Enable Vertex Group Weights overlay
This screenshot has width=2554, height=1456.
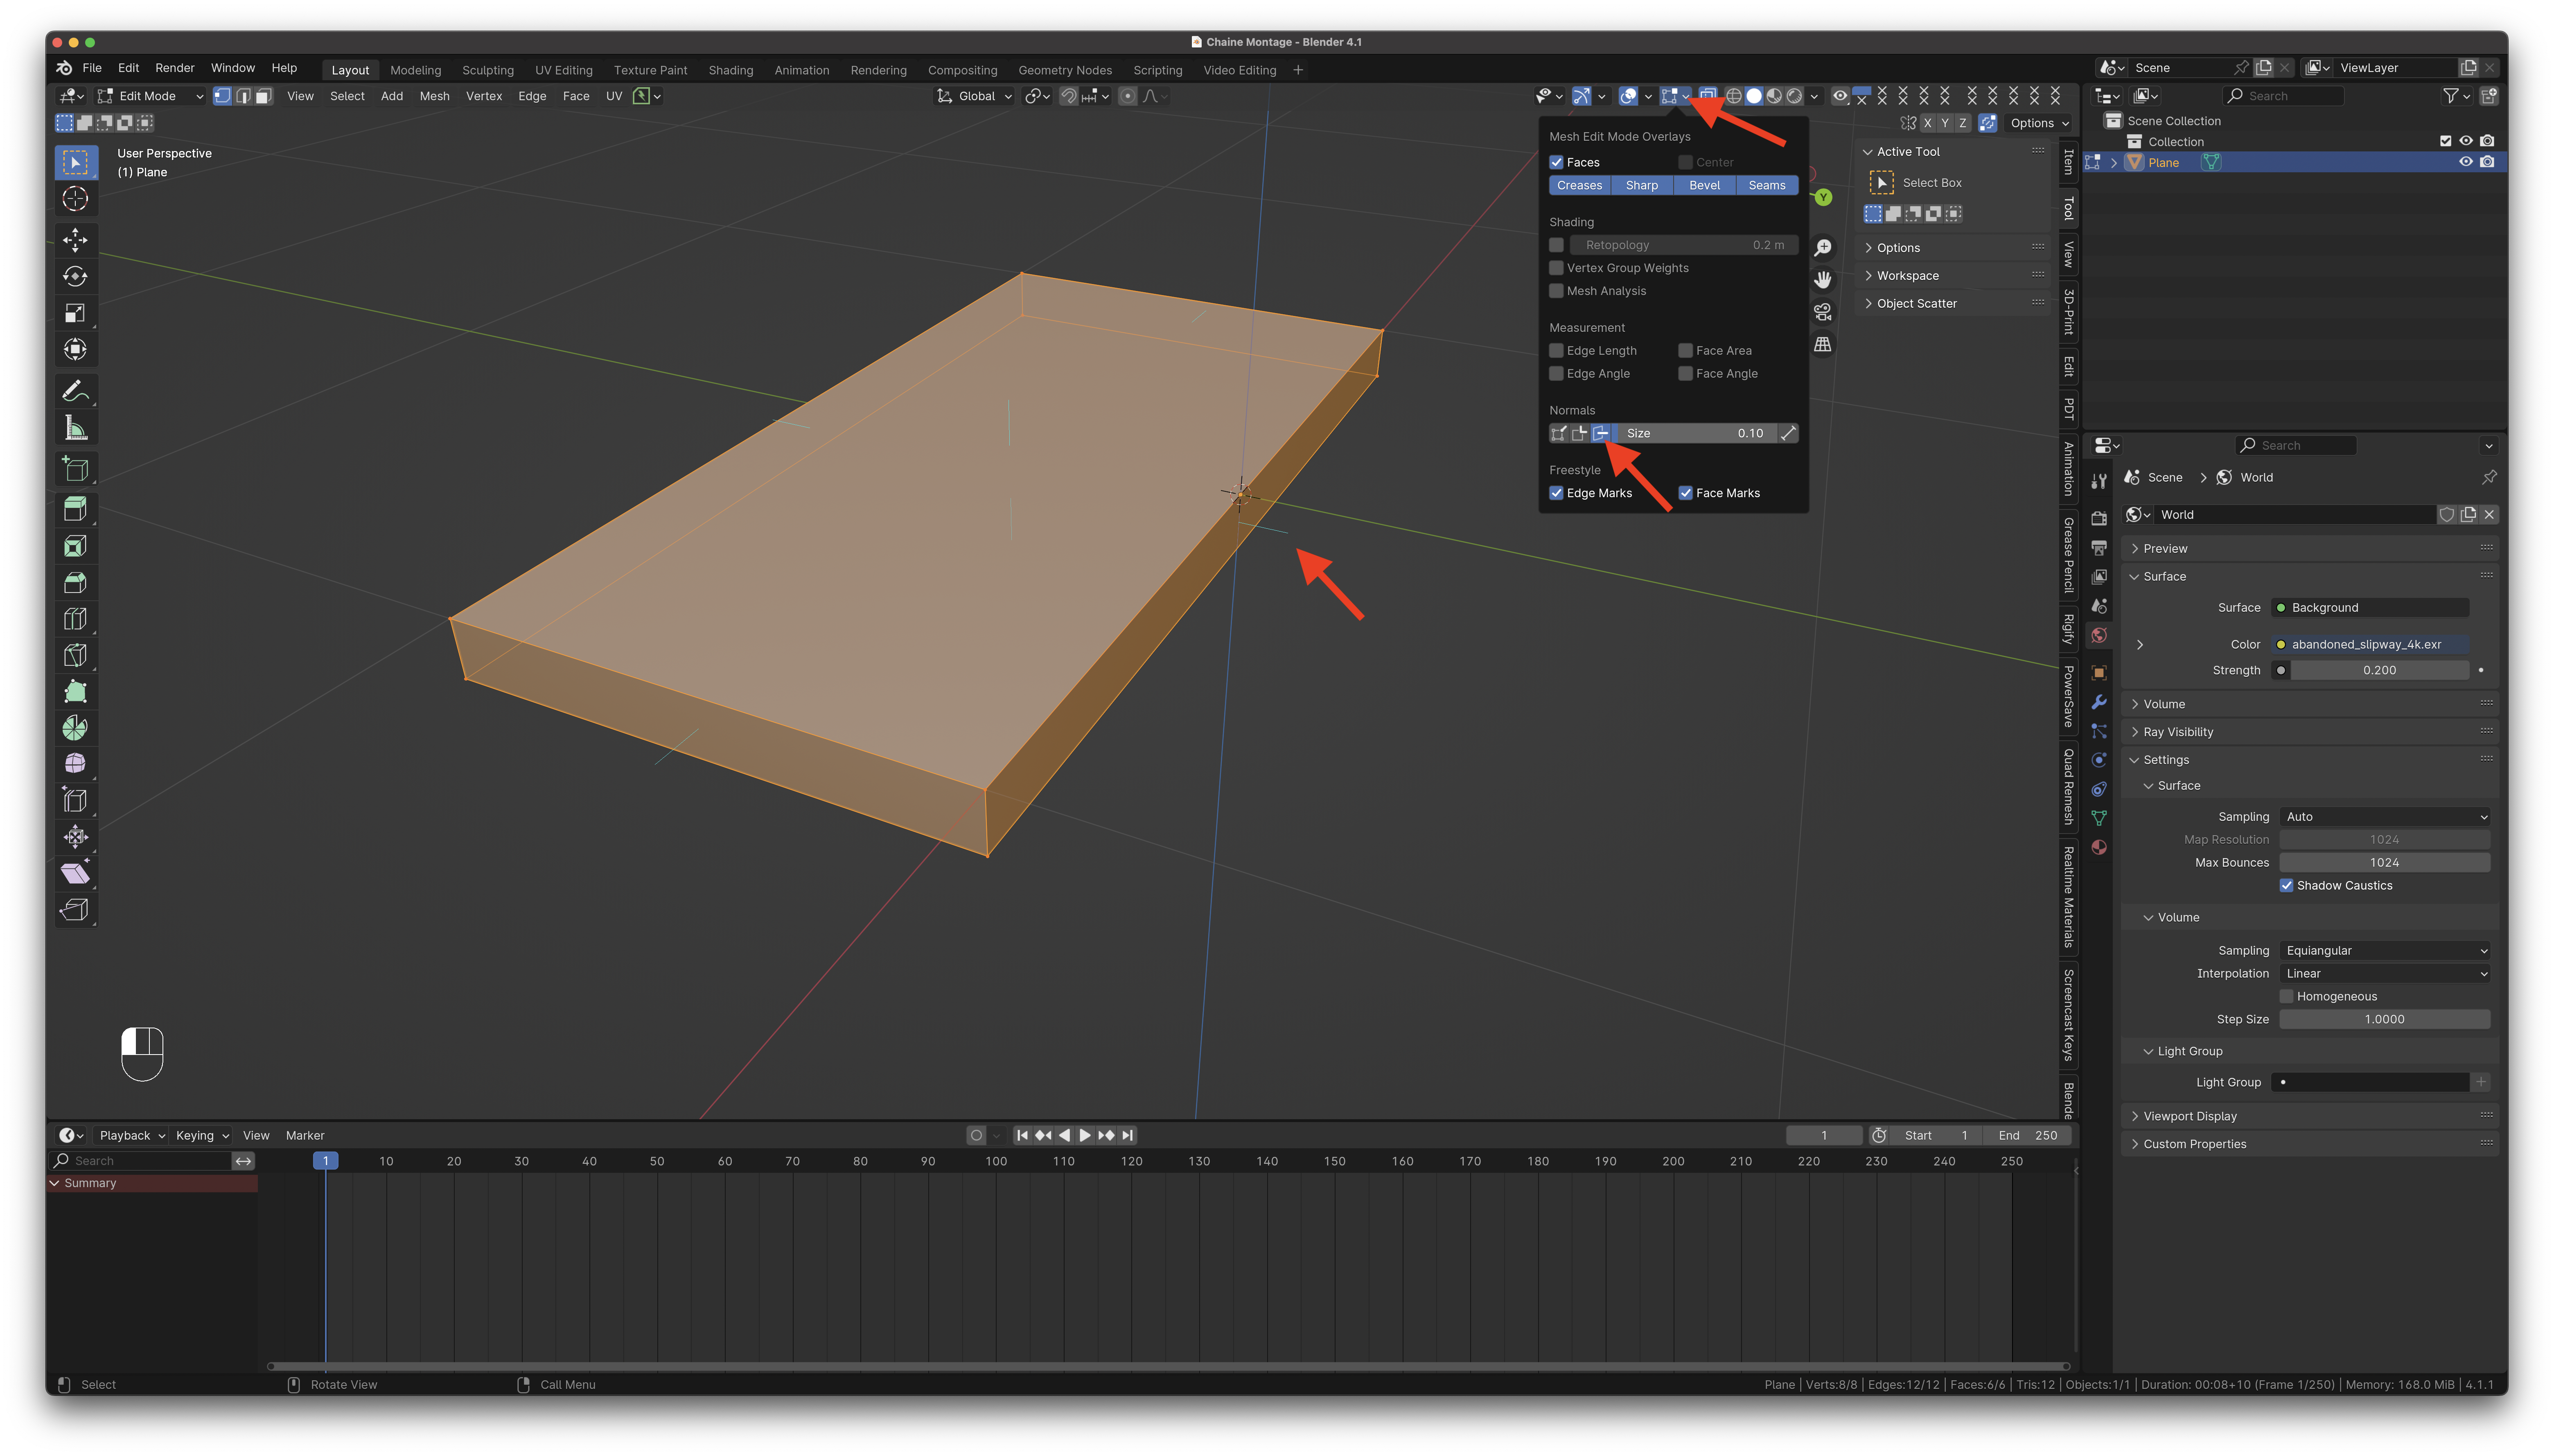1556,268
